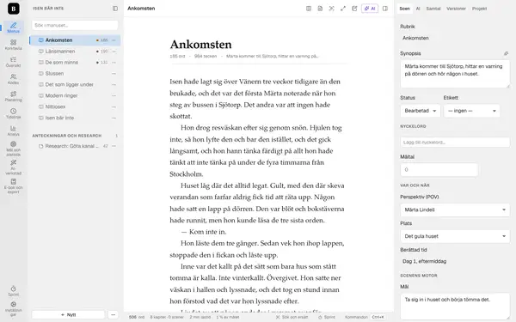516x322 pixels.
Task: Open the more menu for Lärismannen
Action: click(x=114, y=52)
